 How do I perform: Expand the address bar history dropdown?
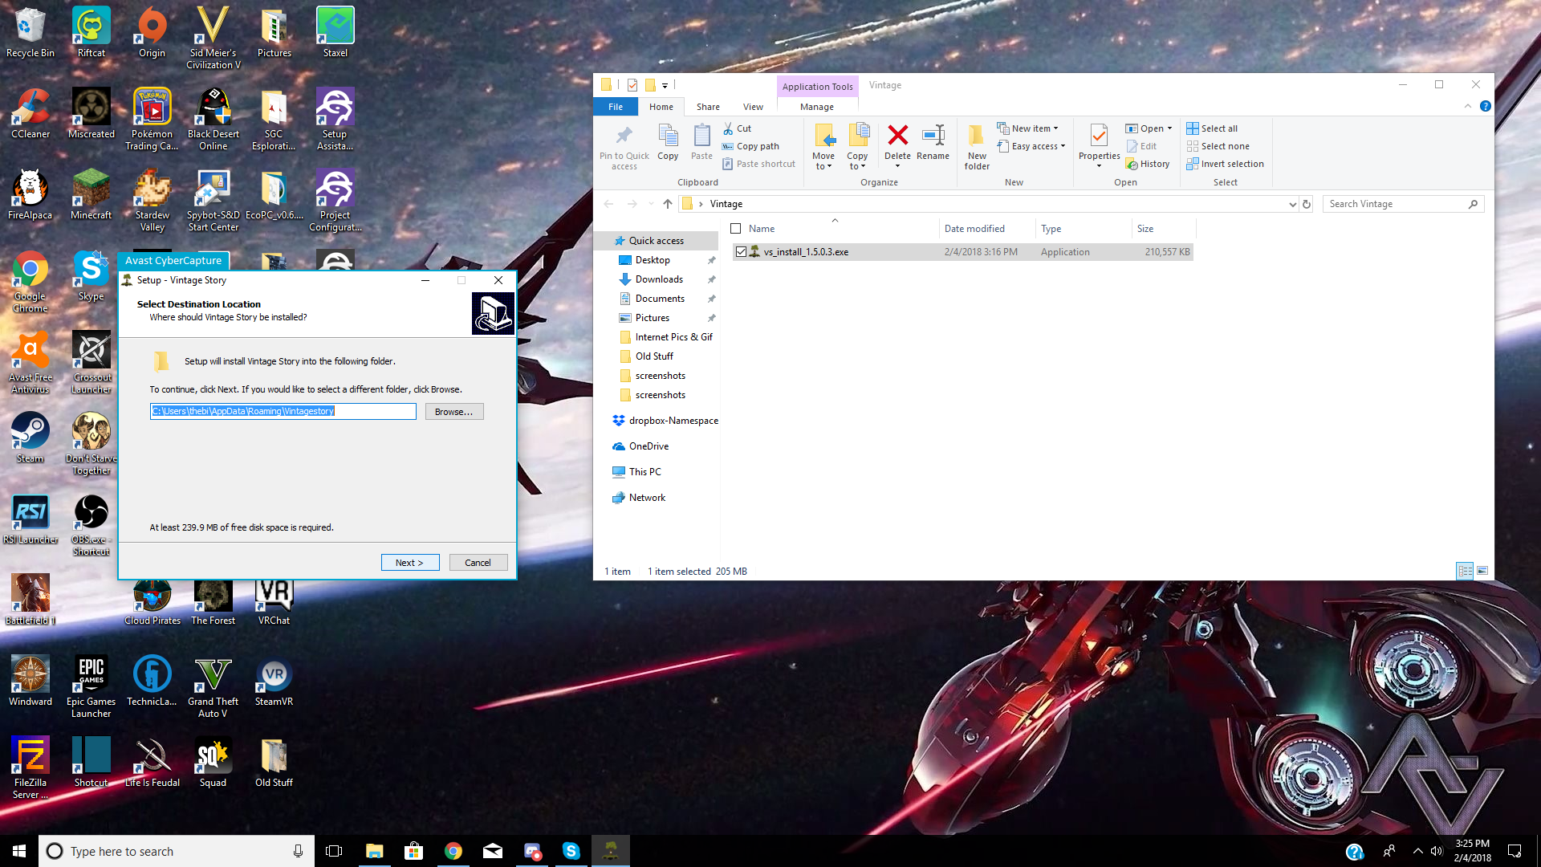point(1292,204)
